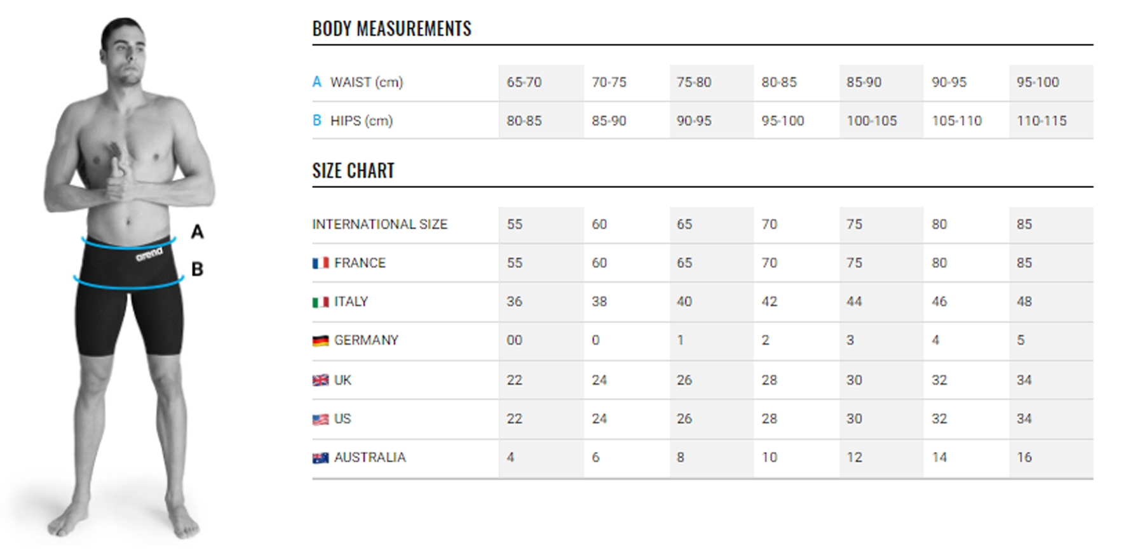Click the HIPS (cm) row label
The image size is (1133, 553).
click(361, 121)
